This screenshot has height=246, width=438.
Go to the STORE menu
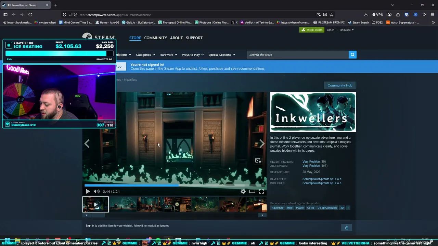[135, 38]
